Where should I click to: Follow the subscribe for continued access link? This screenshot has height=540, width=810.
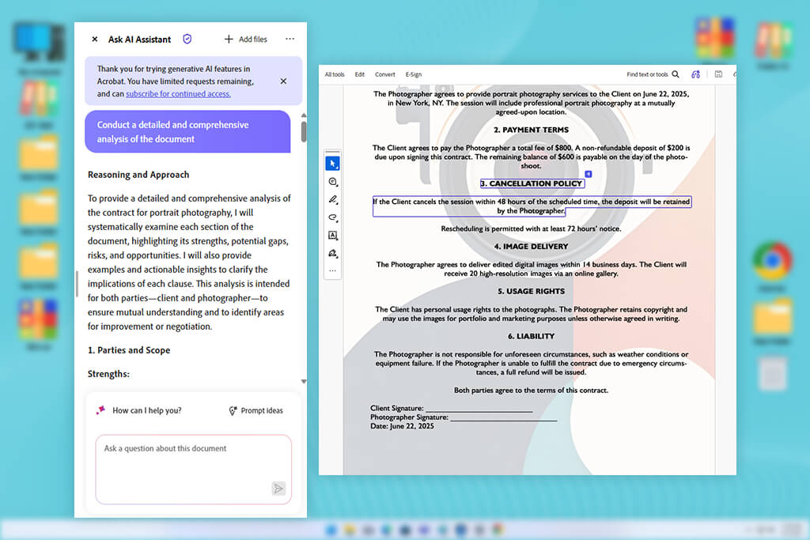(x=178, y=94)
